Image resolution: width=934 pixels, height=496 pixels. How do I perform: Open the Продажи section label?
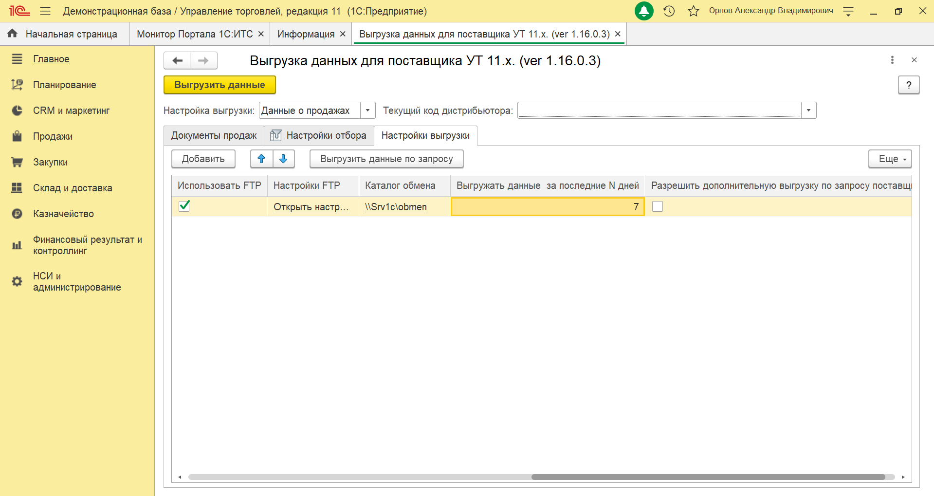pyautogui.click(x=53, y=136)
